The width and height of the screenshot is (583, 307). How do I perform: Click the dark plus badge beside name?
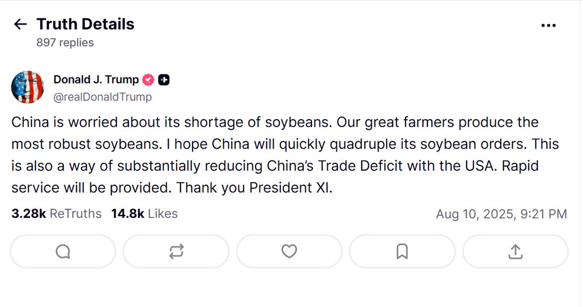pyautogui.click(x=164, y=80)
